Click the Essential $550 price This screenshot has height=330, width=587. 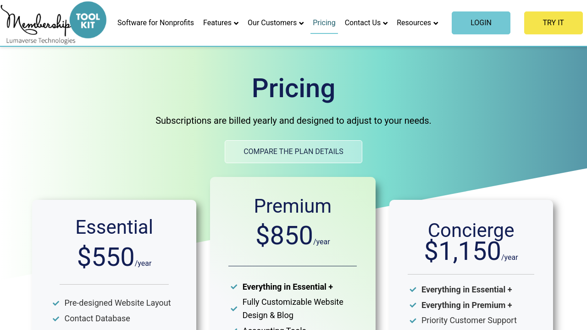coord(106,257)
